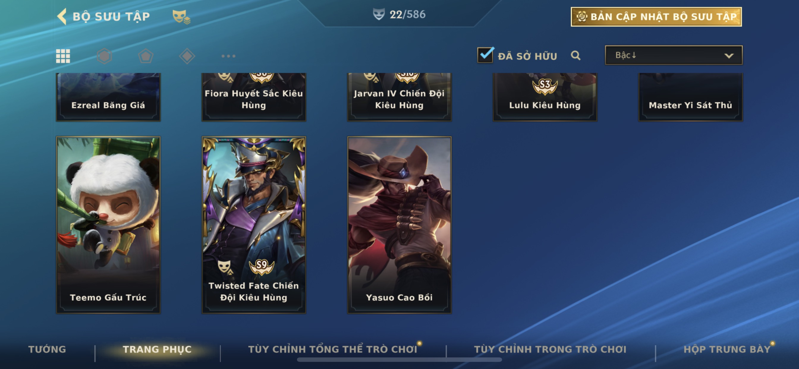Open the mask and coins skin shop icon
The width and height of the screenshot is (799, 369).
[181, 16]
